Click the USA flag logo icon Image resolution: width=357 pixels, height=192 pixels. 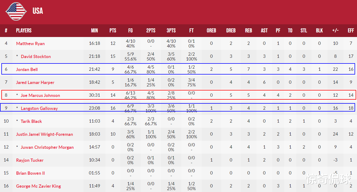(16, 11)
